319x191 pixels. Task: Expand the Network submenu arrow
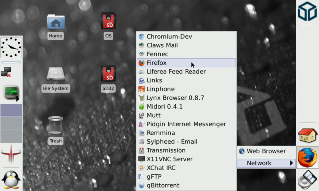(291, 163)
